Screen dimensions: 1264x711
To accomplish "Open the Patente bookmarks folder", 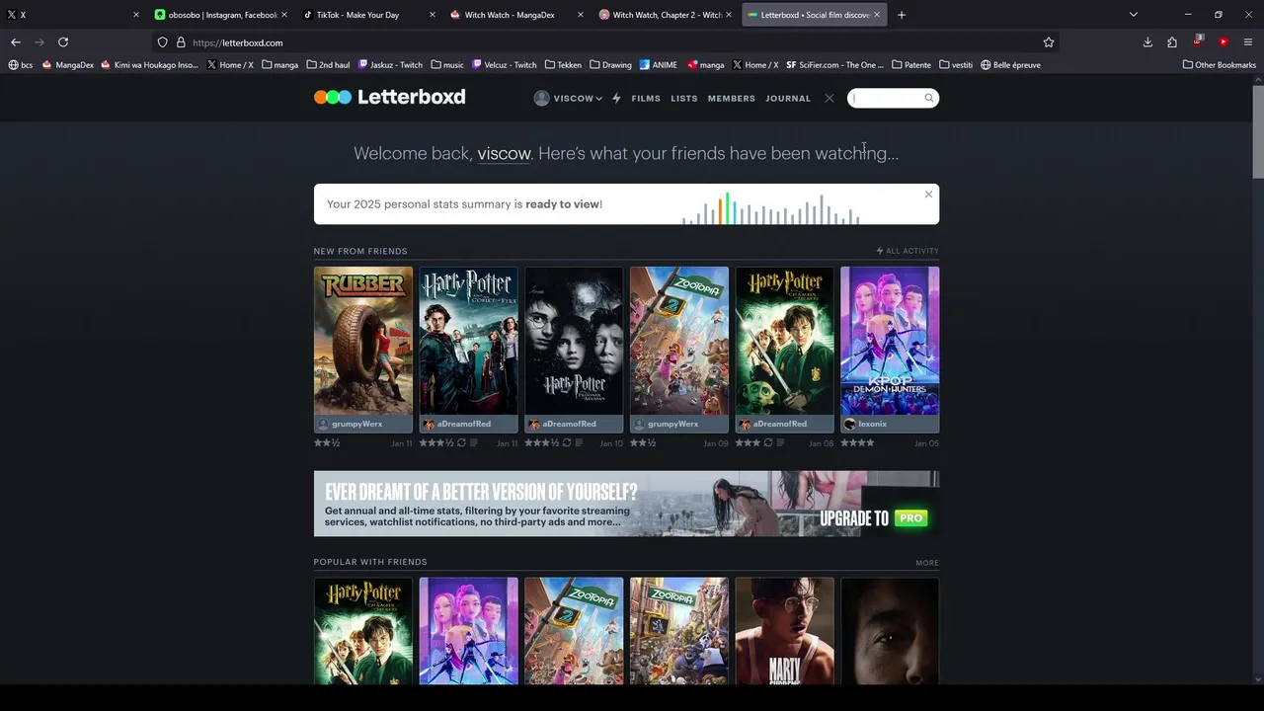I will click(911, 65).
